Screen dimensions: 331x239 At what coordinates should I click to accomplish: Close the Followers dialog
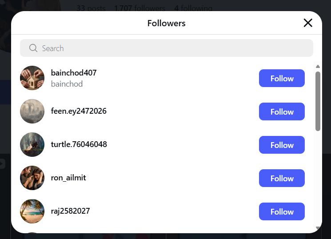click(308, 23)
